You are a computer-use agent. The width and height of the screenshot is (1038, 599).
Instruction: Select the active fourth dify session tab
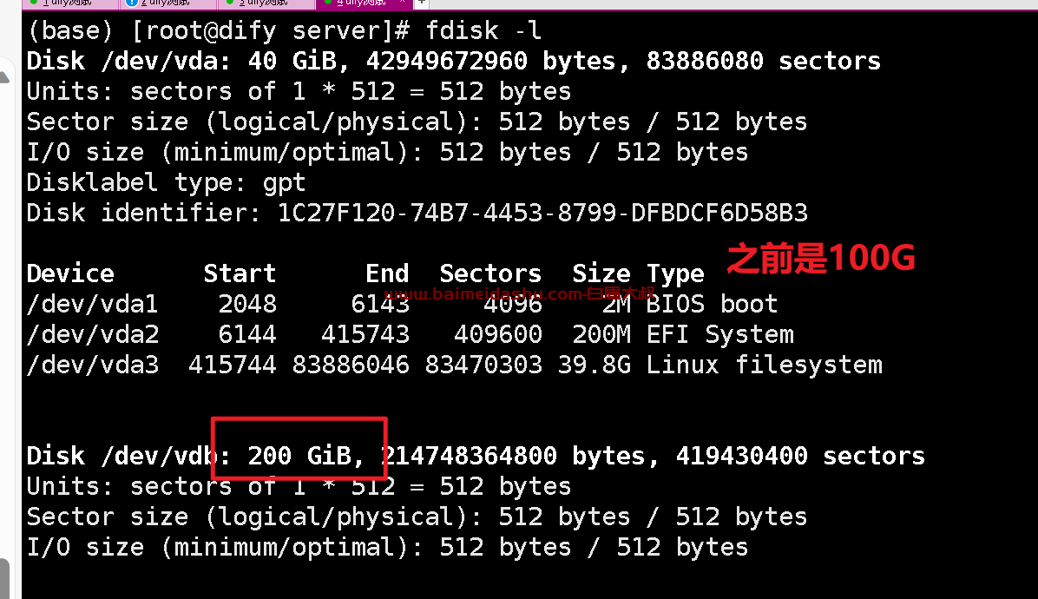363,3
